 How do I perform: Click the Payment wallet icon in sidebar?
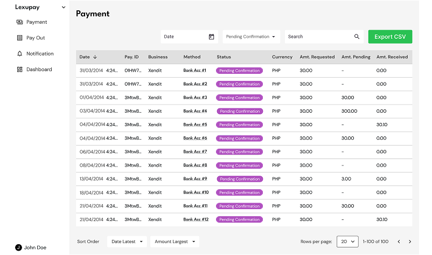pos(20,22)
